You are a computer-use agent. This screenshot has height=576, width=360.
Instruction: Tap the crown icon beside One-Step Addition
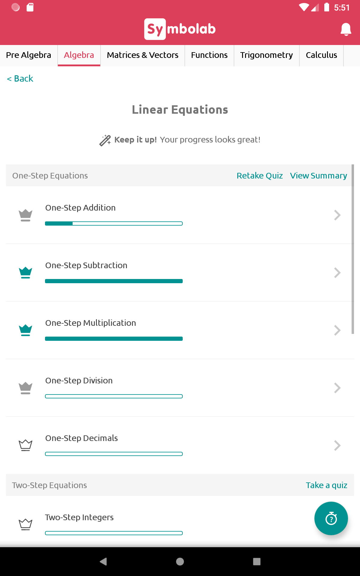[25, 215]
